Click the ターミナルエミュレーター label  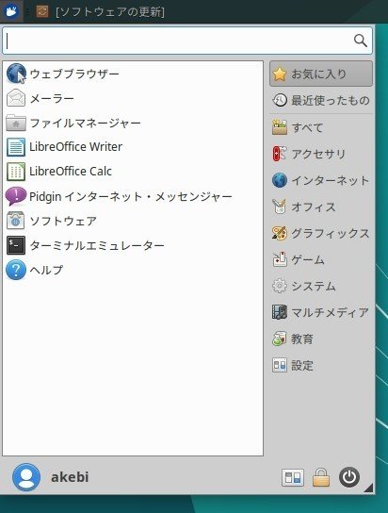pyautogui.click(x=97, y=245)
